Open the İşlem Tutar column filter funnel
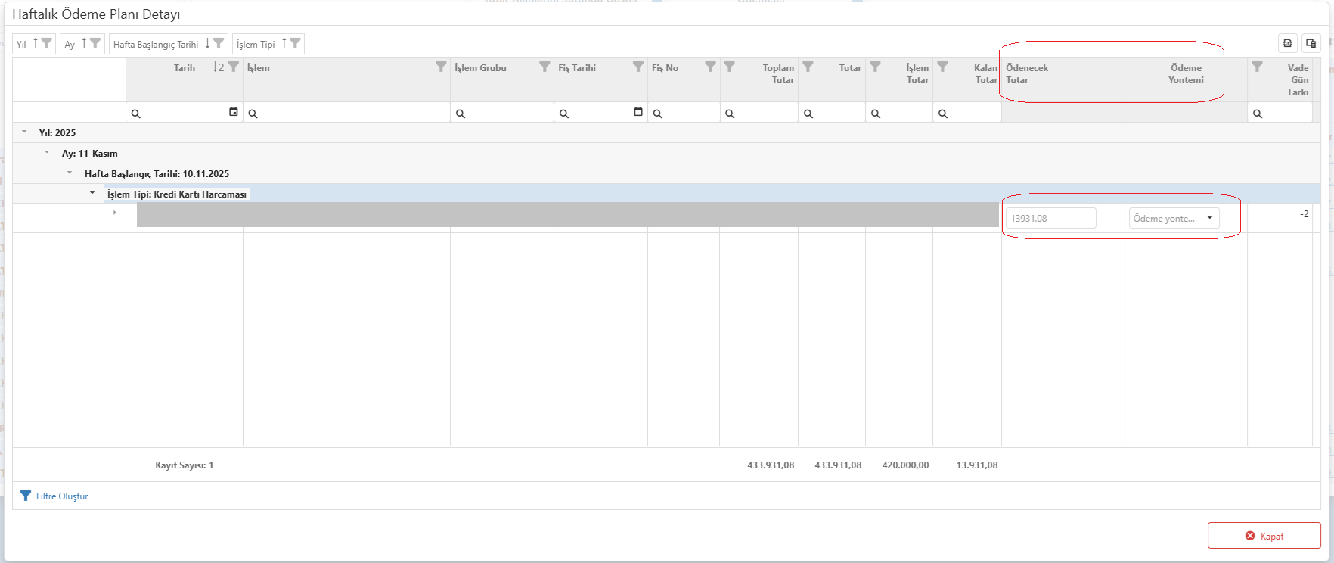Image resolution: width=1334 pixels, height=563 pixels. [876, 67]
